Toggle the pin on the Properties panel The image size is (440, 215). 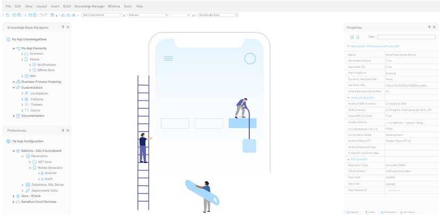click(429, 27)
